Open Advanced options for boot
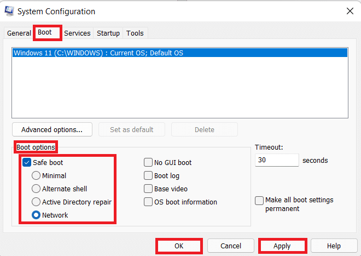The height and width of the screenshot is (256, 361). 52,130
